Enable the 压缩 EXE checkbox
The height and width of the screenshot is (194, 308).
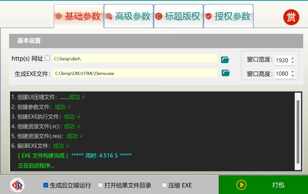coord(164,185)
